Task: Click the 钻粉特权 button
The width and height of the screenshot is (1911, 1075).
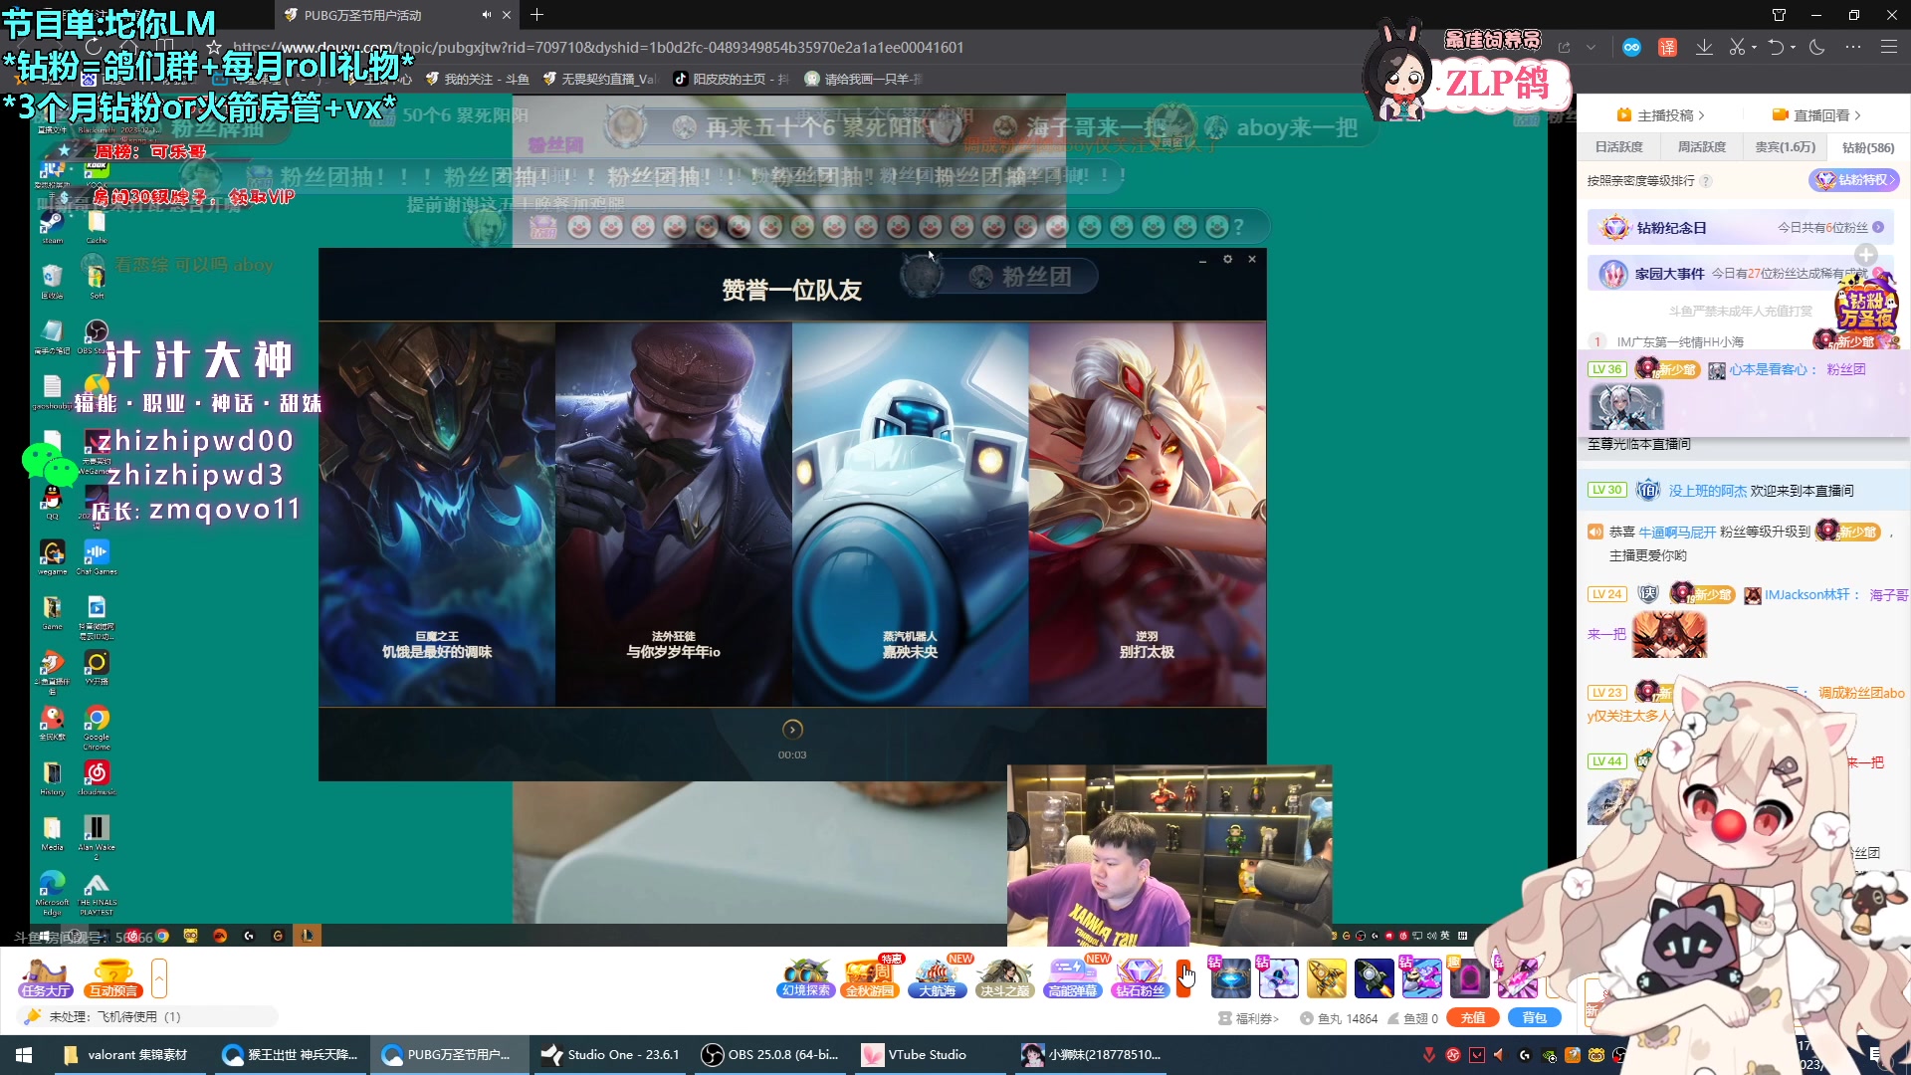Action: point(1853,180)
